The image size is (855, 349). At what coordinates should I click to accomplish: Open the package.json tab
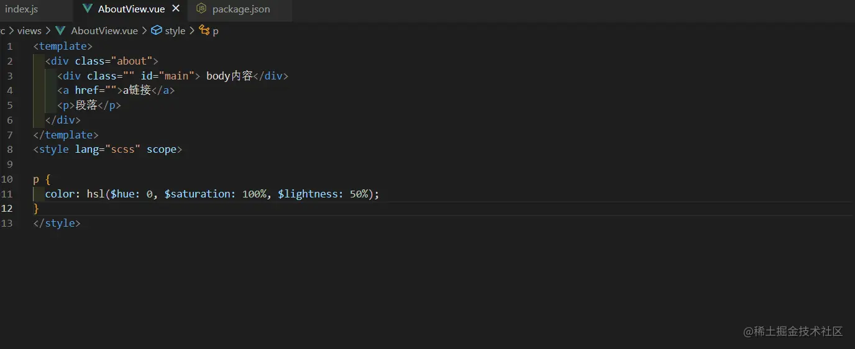[x=241, y=9]
